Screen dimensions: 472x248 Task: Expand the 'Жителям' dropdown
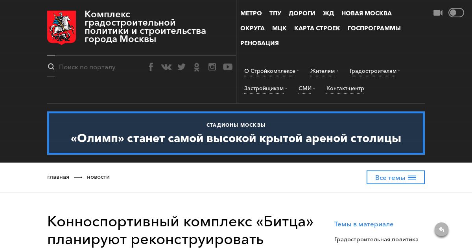coord(324,71)
